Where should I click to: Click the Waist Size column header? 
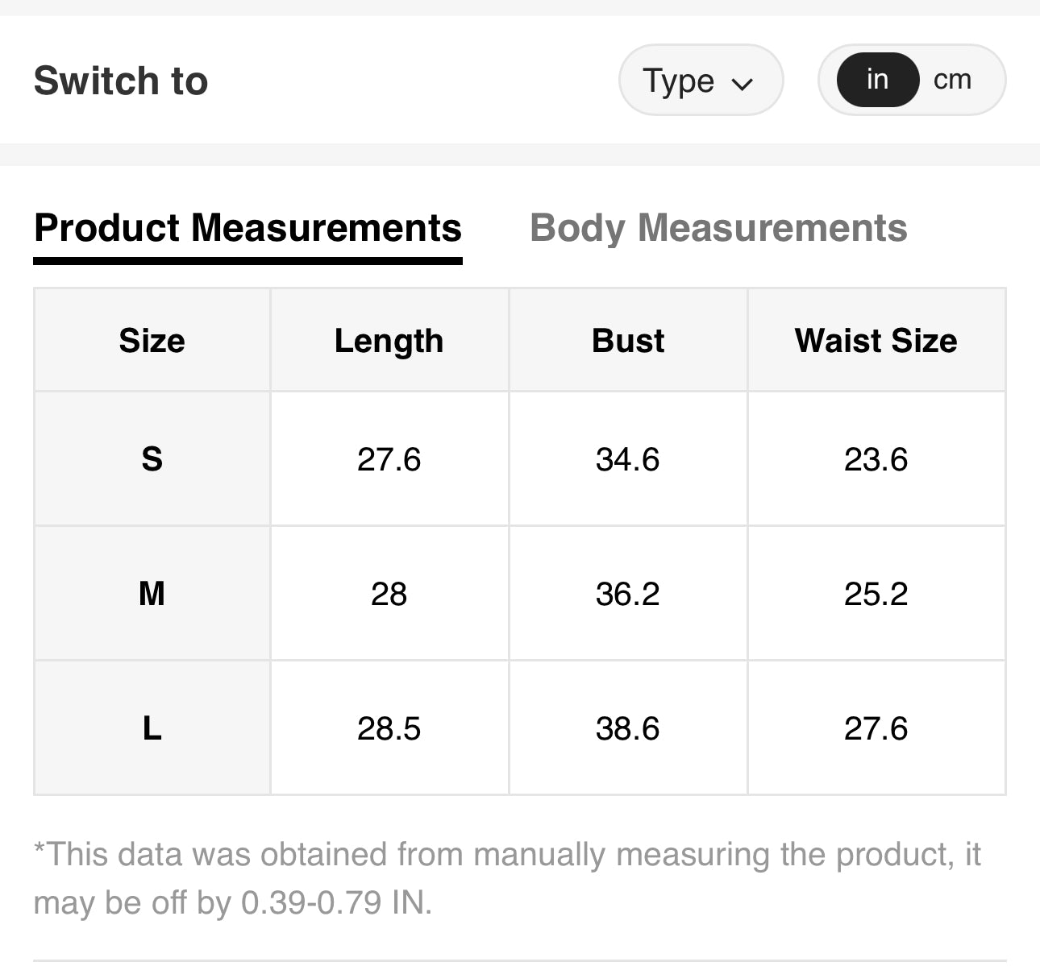coord(876,341)
